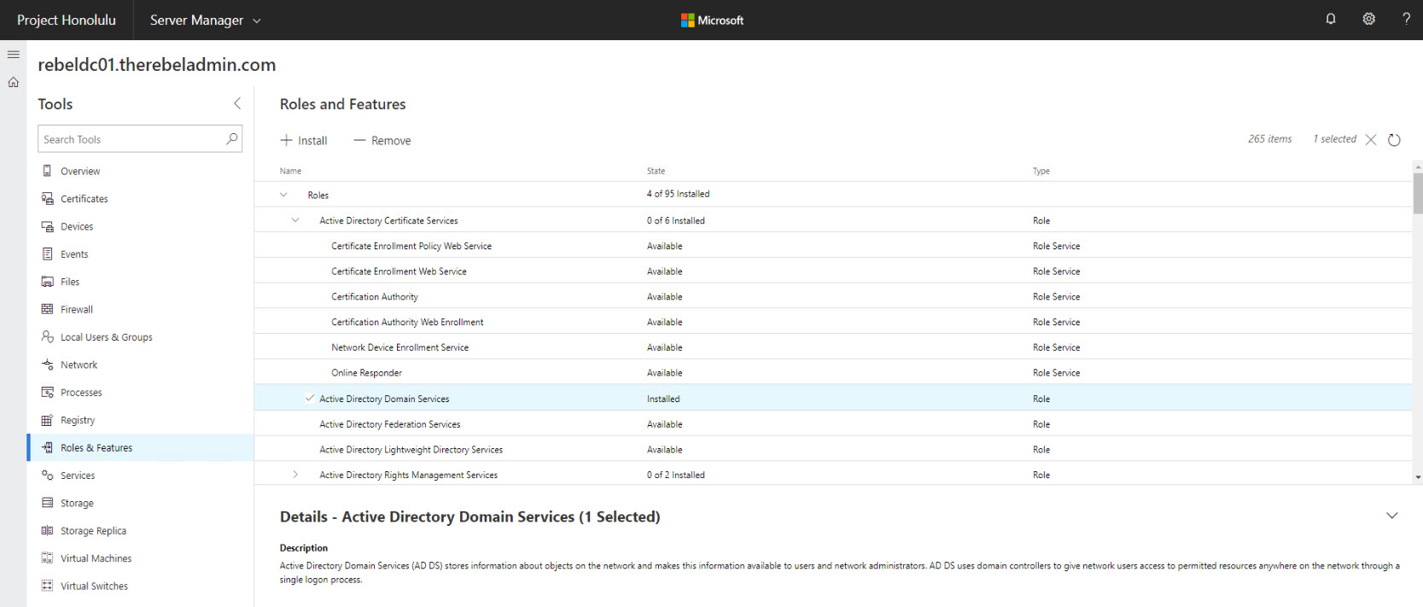This screenshot has height=607, width=1423.
Task: Click the Firewall icon in Tools
Action: (48, 309)
